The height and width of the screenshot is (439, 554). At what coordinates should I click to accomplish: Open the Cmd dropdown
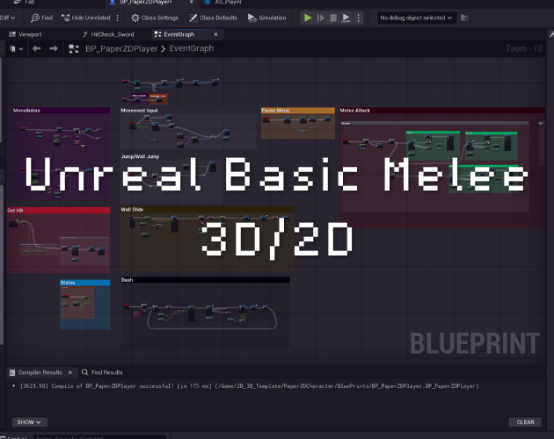pos(13,437)
